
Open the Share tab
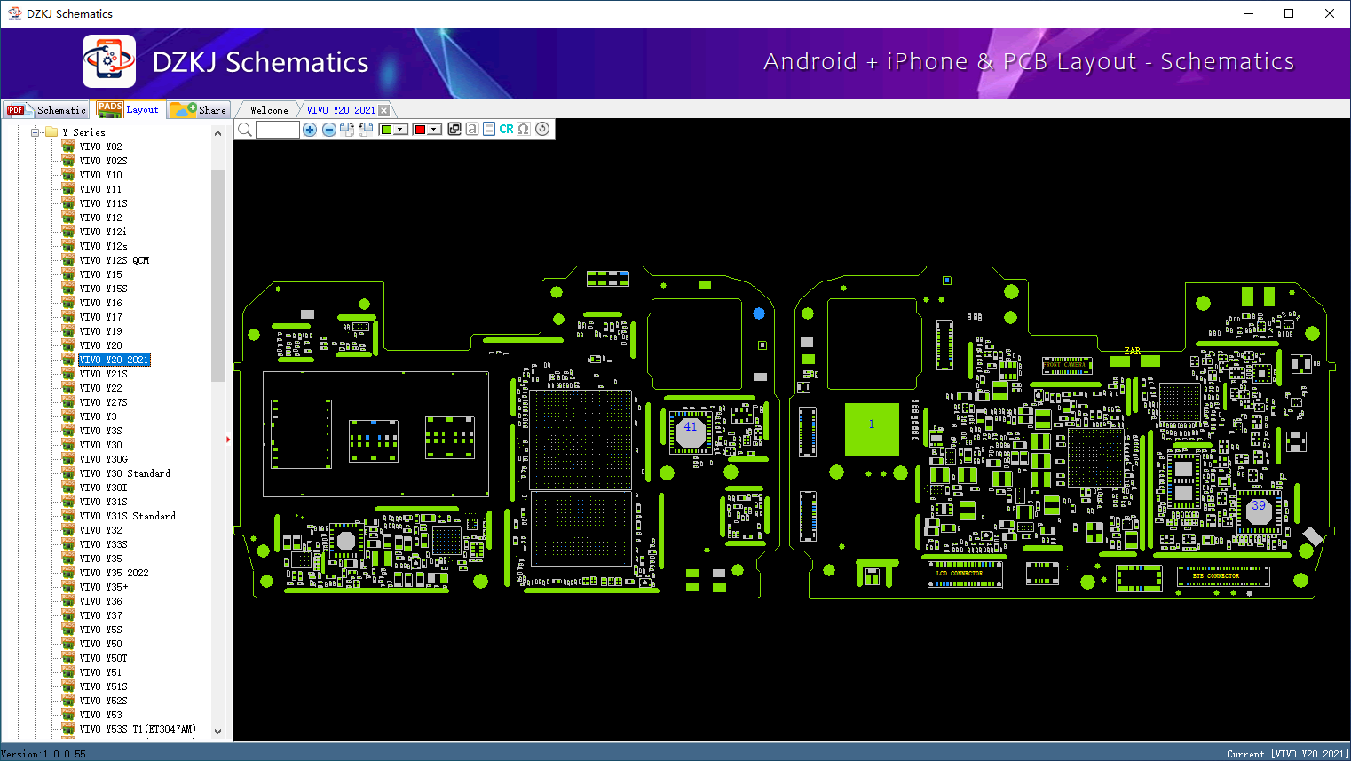(198, 110)
